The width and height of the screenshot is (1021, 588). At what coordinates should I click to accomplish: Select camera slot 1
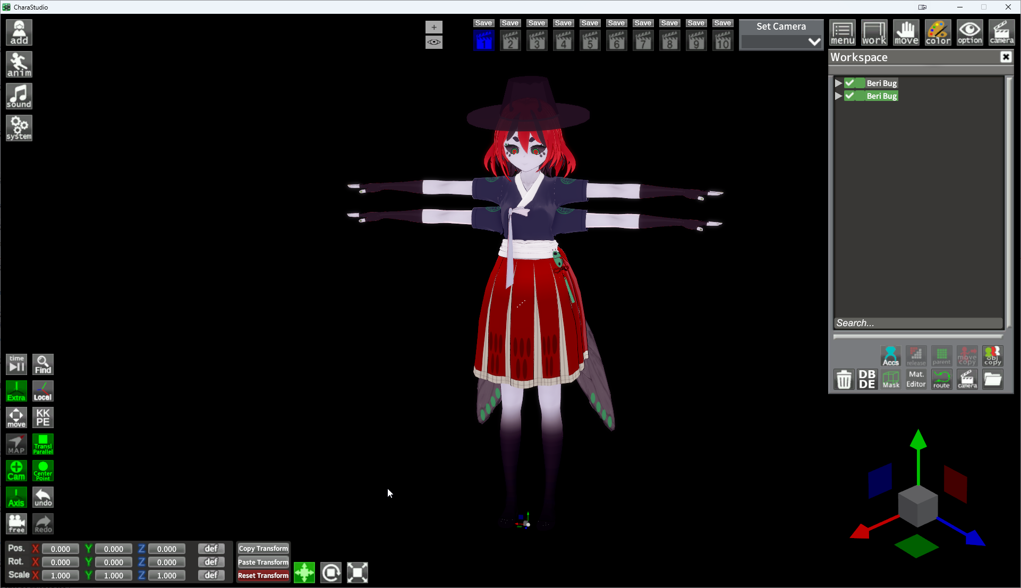pos(484,40)
